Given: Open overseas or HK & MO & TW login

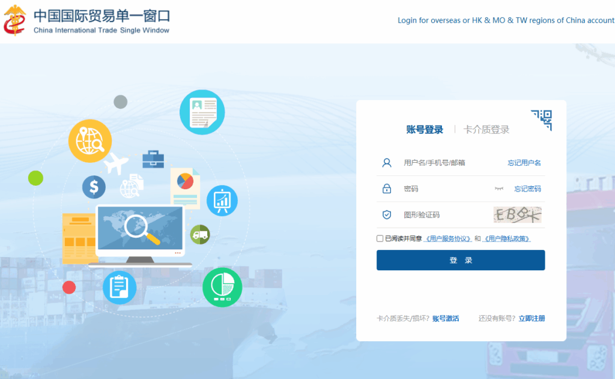Looking at the screenshot, I should point(506,20).
